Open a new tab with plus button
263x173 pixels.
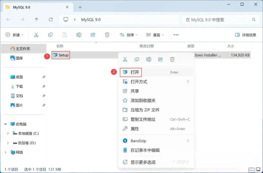[80, 7]
